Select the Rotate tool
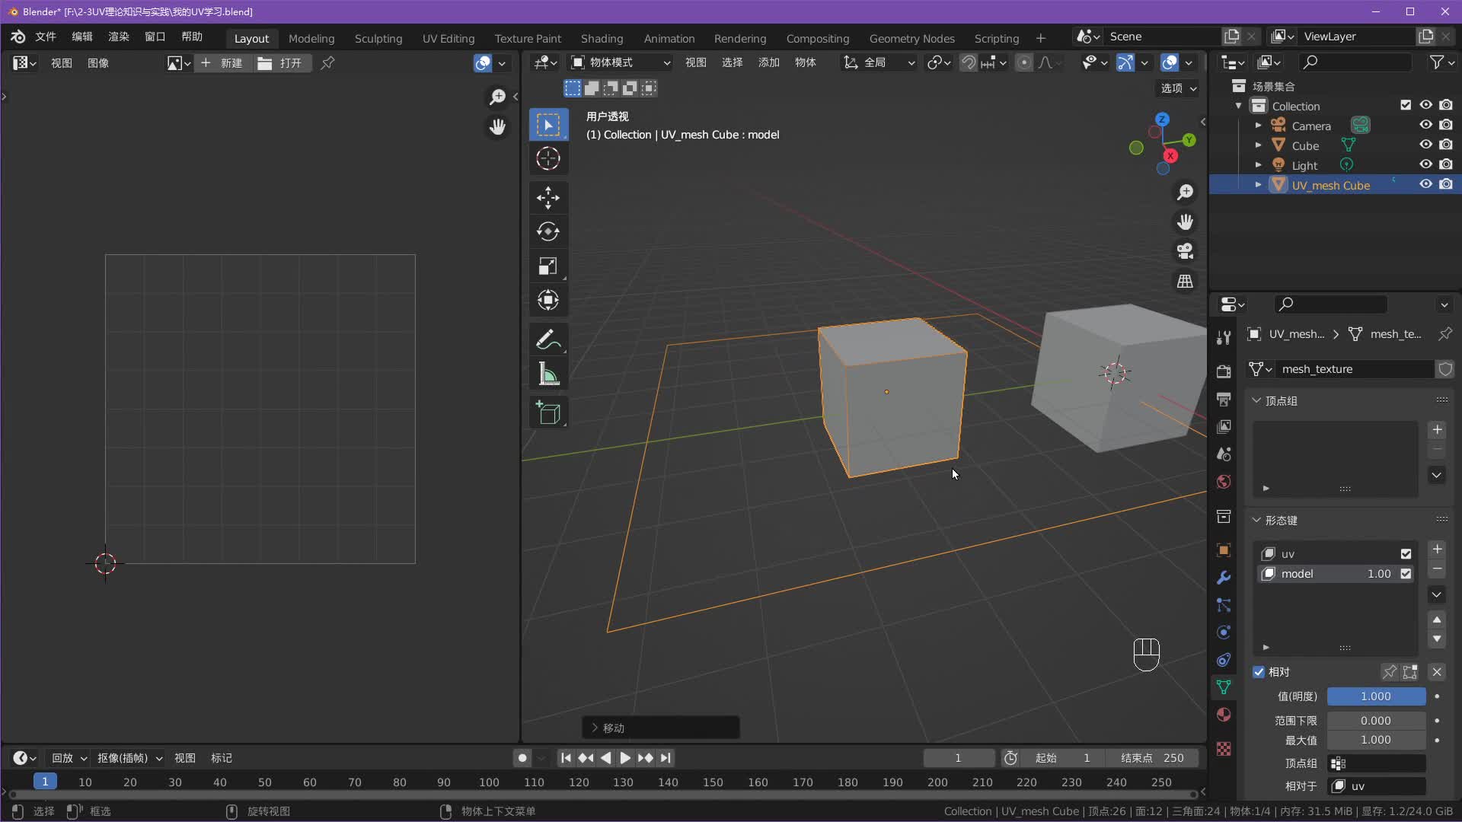Image resolution: width=1462 pixels, height=822 pixels. (548, 232)
